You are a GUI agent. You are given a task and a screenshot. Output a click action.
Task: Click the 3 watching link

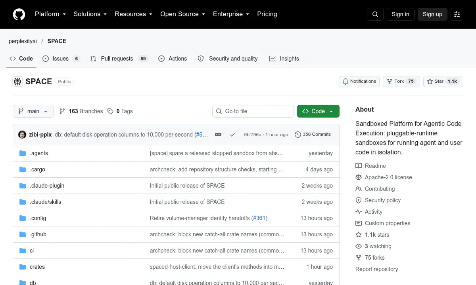[x=378, y=246]
